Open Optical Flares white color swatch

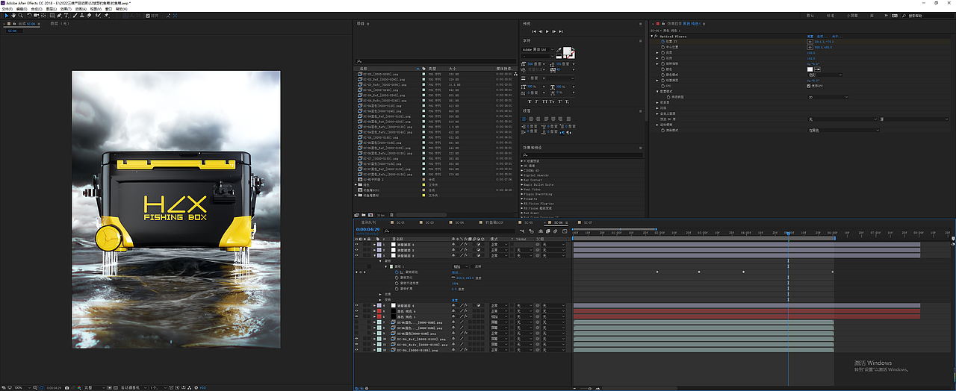click(810, 69)
